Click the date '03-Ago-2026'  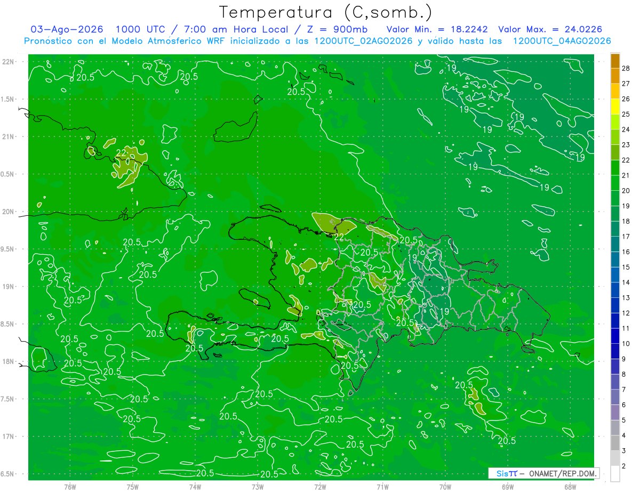67,29
